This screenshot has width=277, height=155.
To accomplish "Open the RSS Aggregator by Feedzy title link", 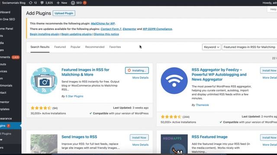I will (219, 74).
